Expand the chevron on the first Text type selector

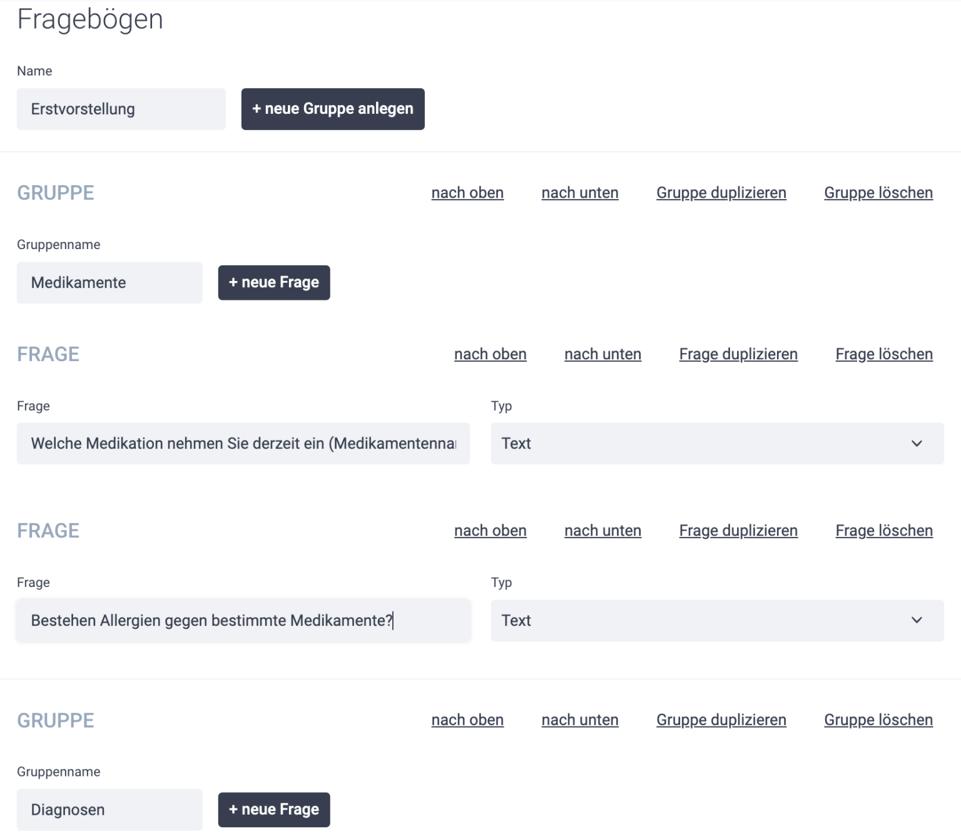pyautogui.click(x=917, y=444)
